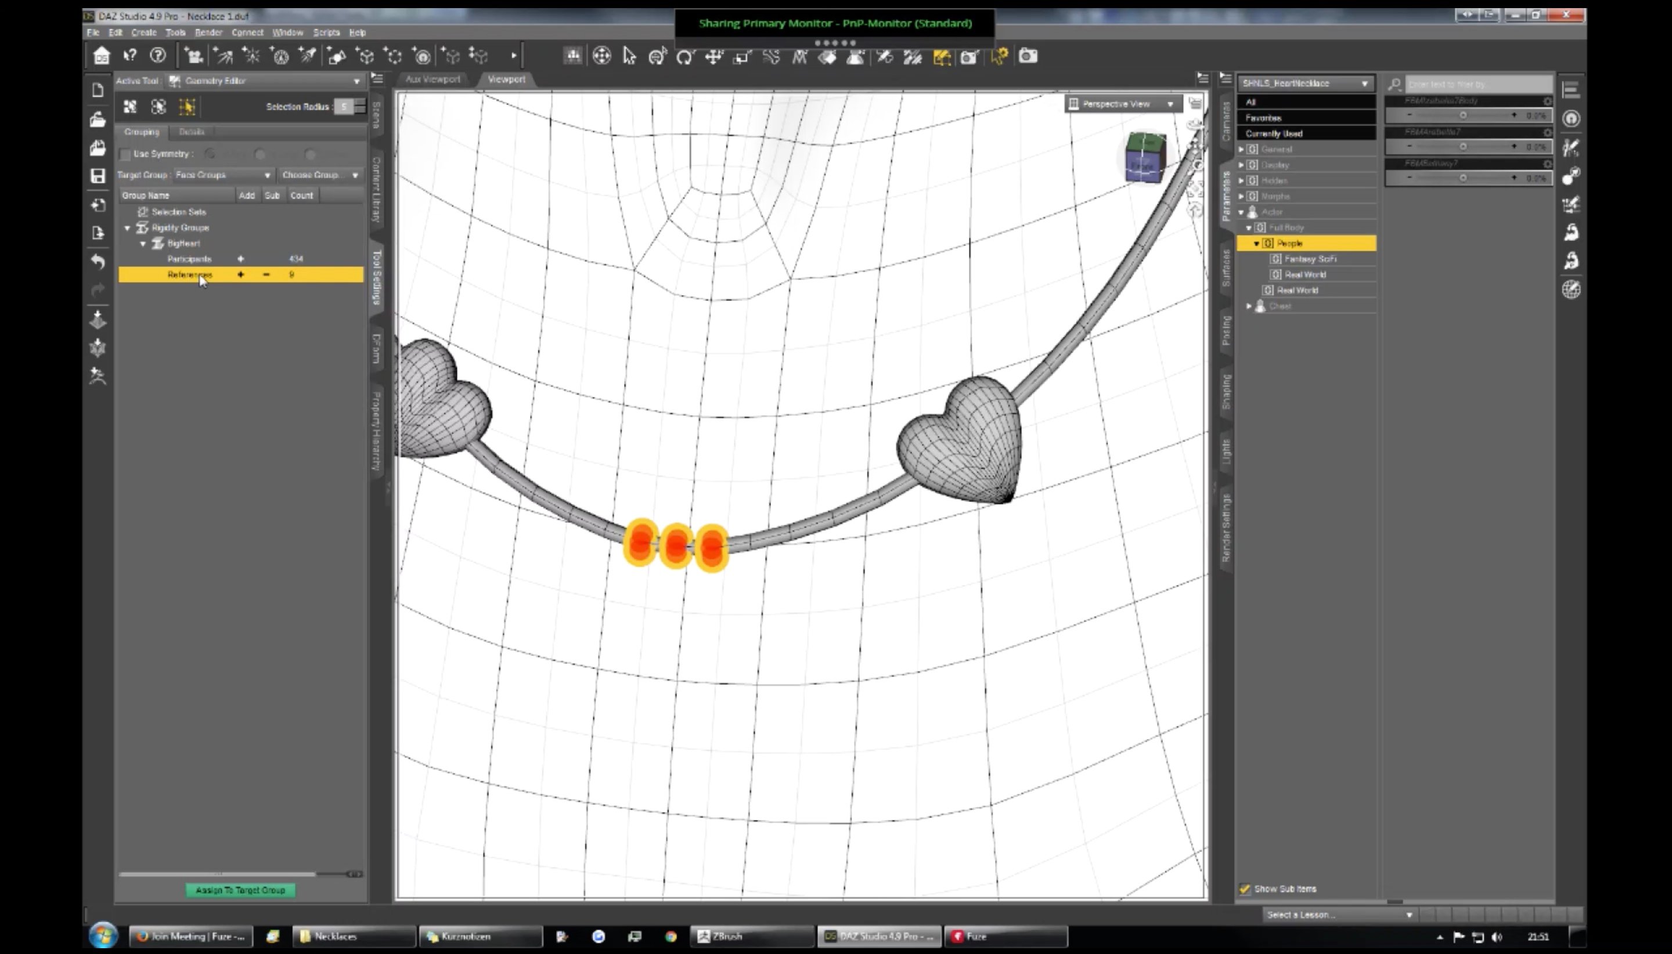The image size is (1672, 954).
Task: Click the second morph slider in Parameters
Action: [x=1468, y=147]
